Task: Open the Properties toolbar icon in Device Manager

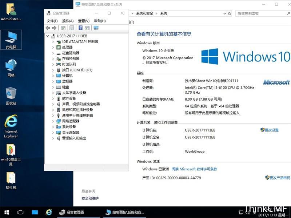Action: (72, 28)
